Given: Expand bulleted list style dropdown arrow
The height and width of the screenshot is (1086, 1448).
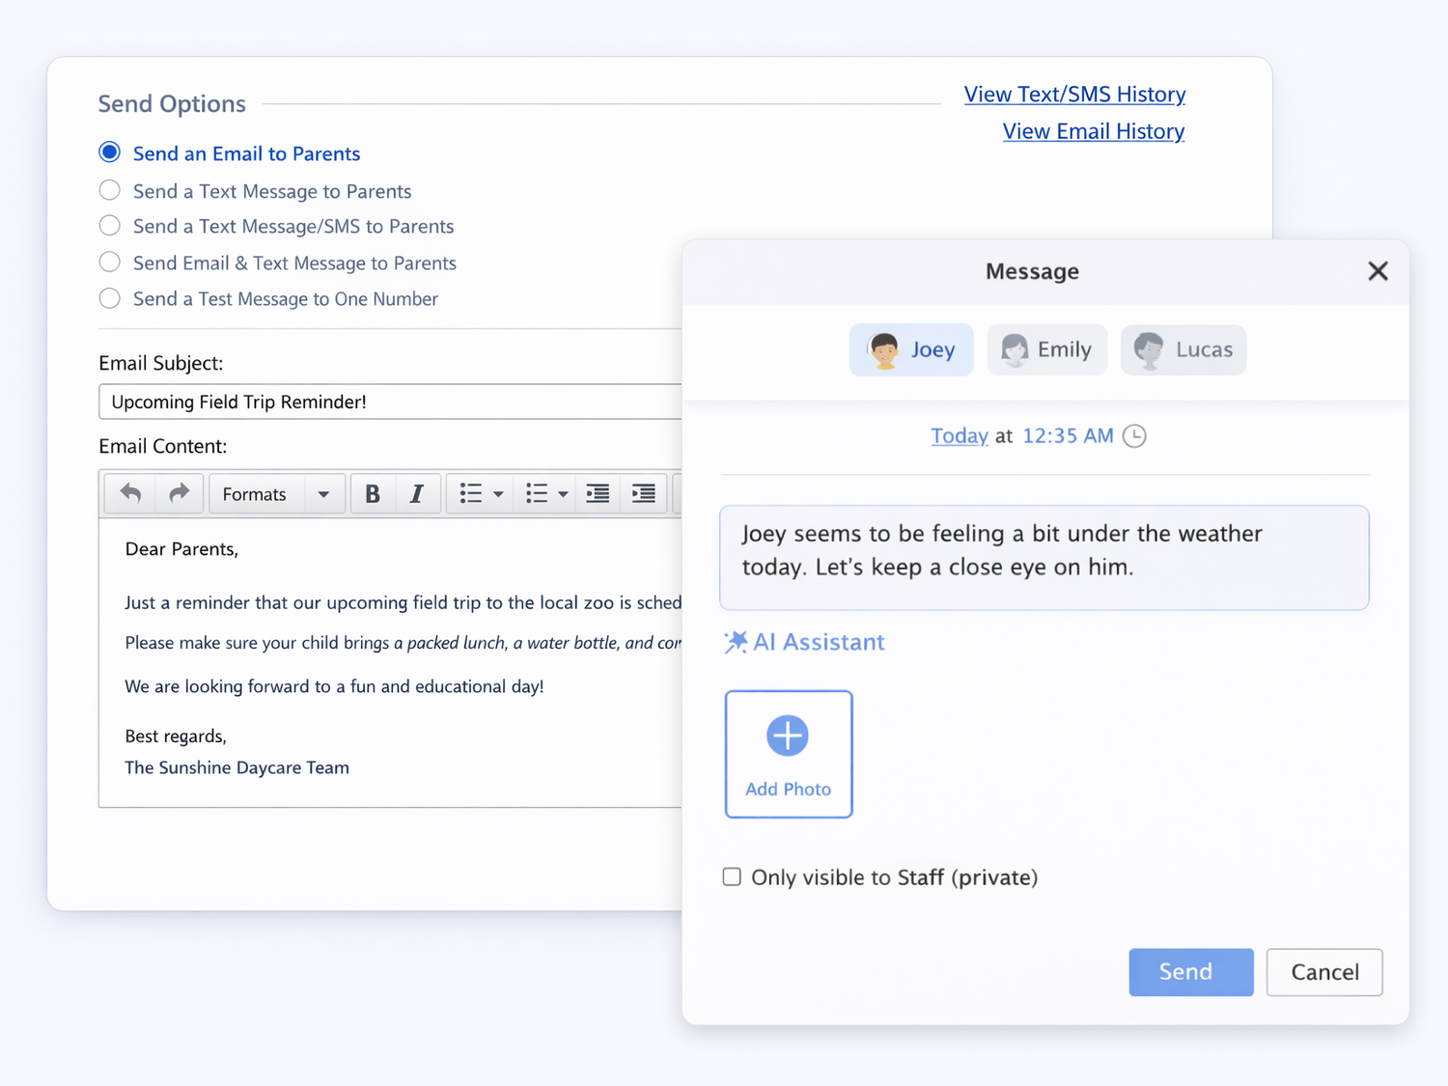Looking at the screenshot, I should pos(498,494).
